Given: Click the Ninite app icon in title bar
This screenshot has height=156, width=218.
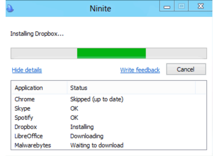Looking at the screenshot, I should click(x=10, y=8).
